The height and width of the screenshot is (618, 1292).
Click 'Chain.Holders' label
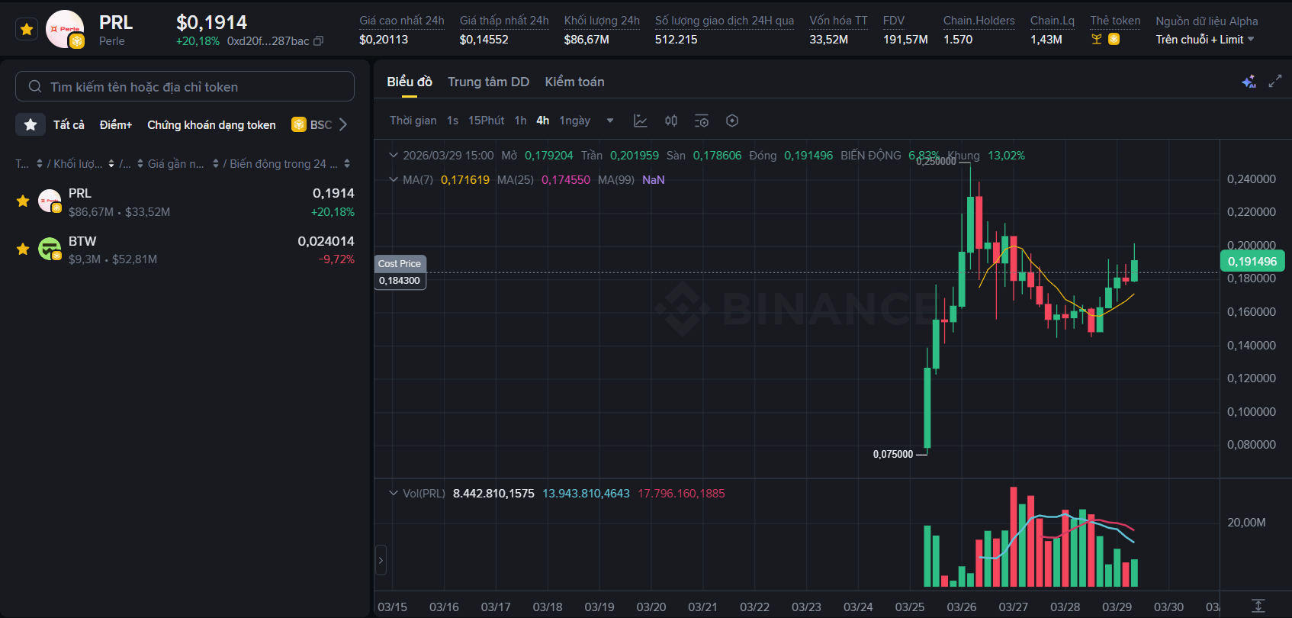[979, 21]
